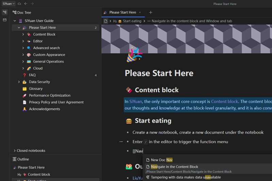The image size is (272, 181).
Task: Expand the Data Security document node
Action: [19, 82]
